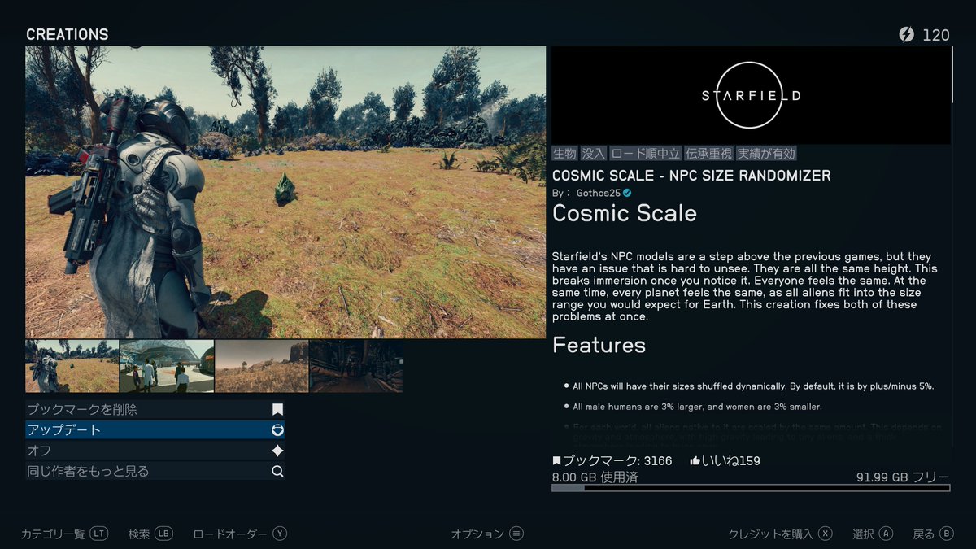Image resolution: width=976 pixels, height=549 pixels.
Task: Click the 91.99 GB フリー text
Action: coord(903,477)
